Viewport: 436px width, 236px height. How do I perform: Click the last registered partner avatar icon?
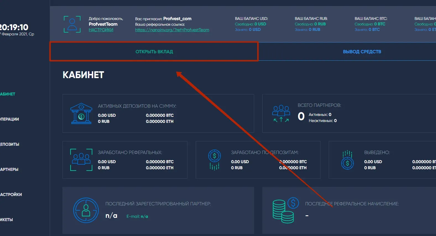click(x=86, y=210)
